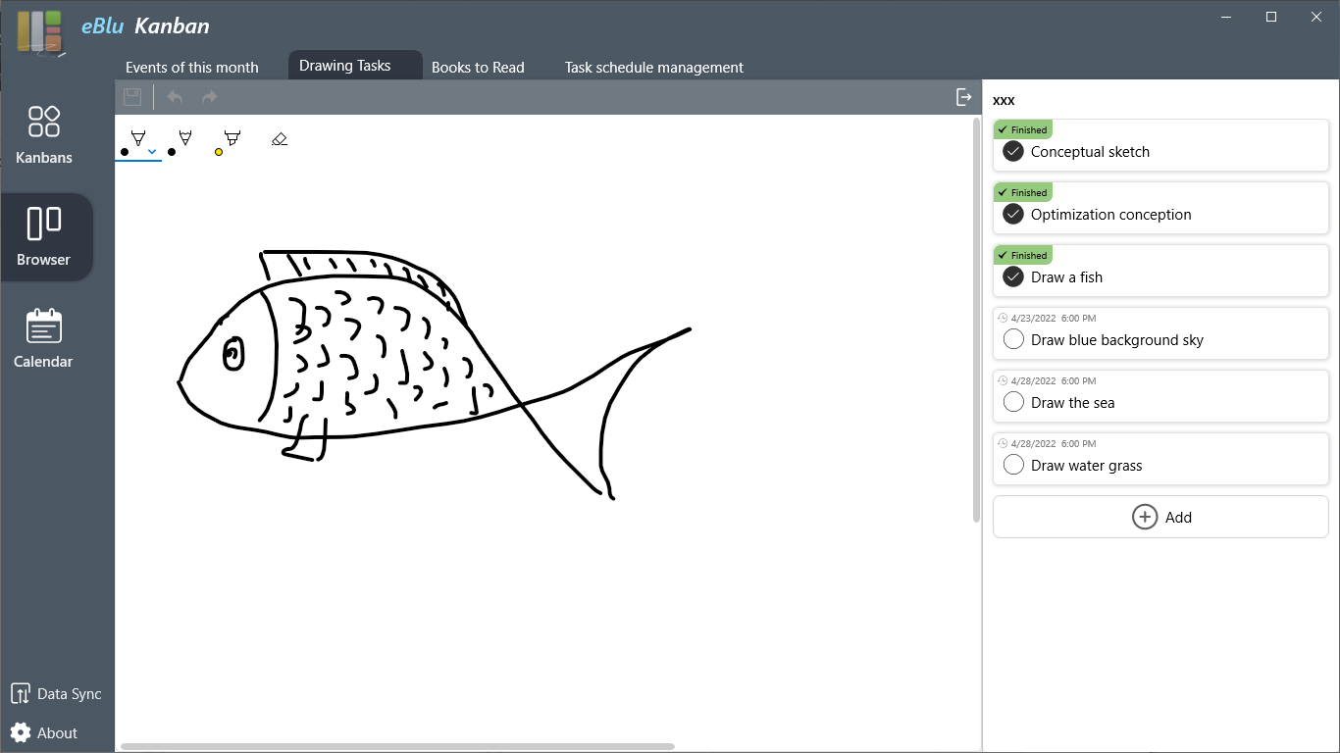
Task: Click the Optimization conception task text
Action: 1110,215
